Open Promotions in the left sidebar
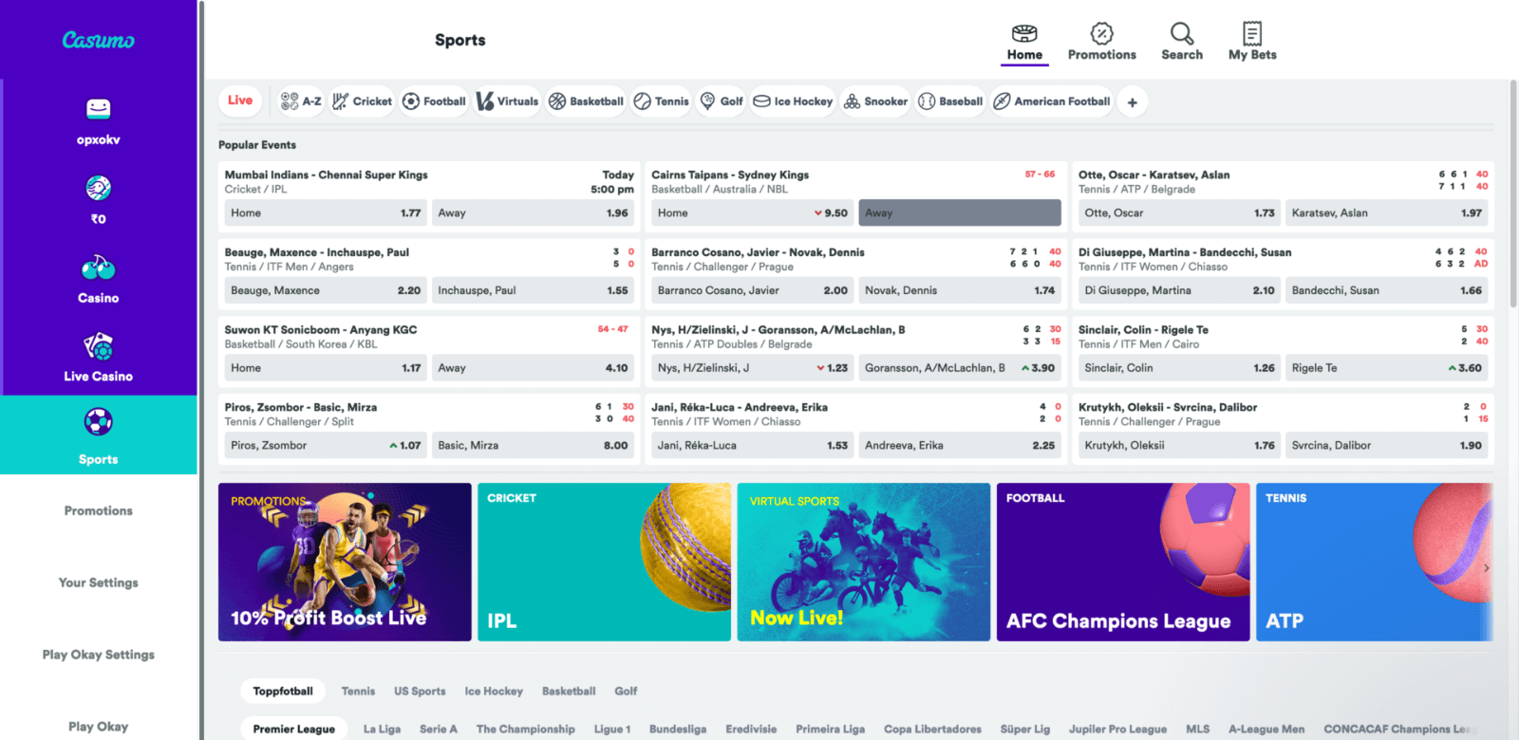1519x740 pixels. 98,510
